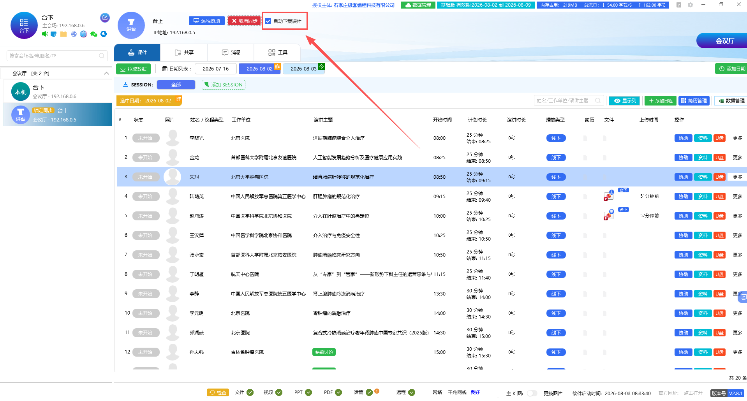Click the blue remote-desktop monitor icon

pos(54,34)
